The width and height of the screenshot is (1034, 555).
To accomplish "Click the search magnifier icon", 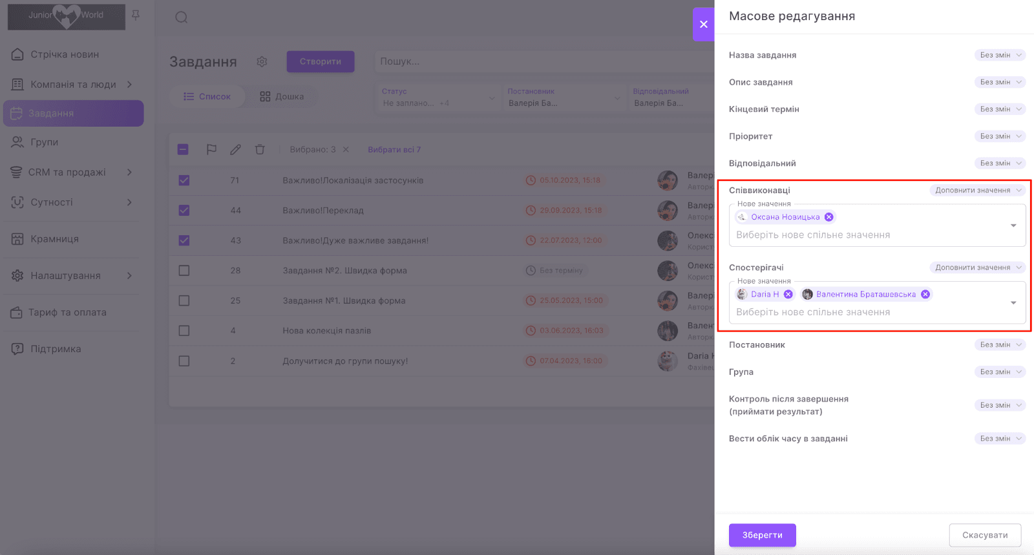I will pyautogui.click(x=182, y=17).
